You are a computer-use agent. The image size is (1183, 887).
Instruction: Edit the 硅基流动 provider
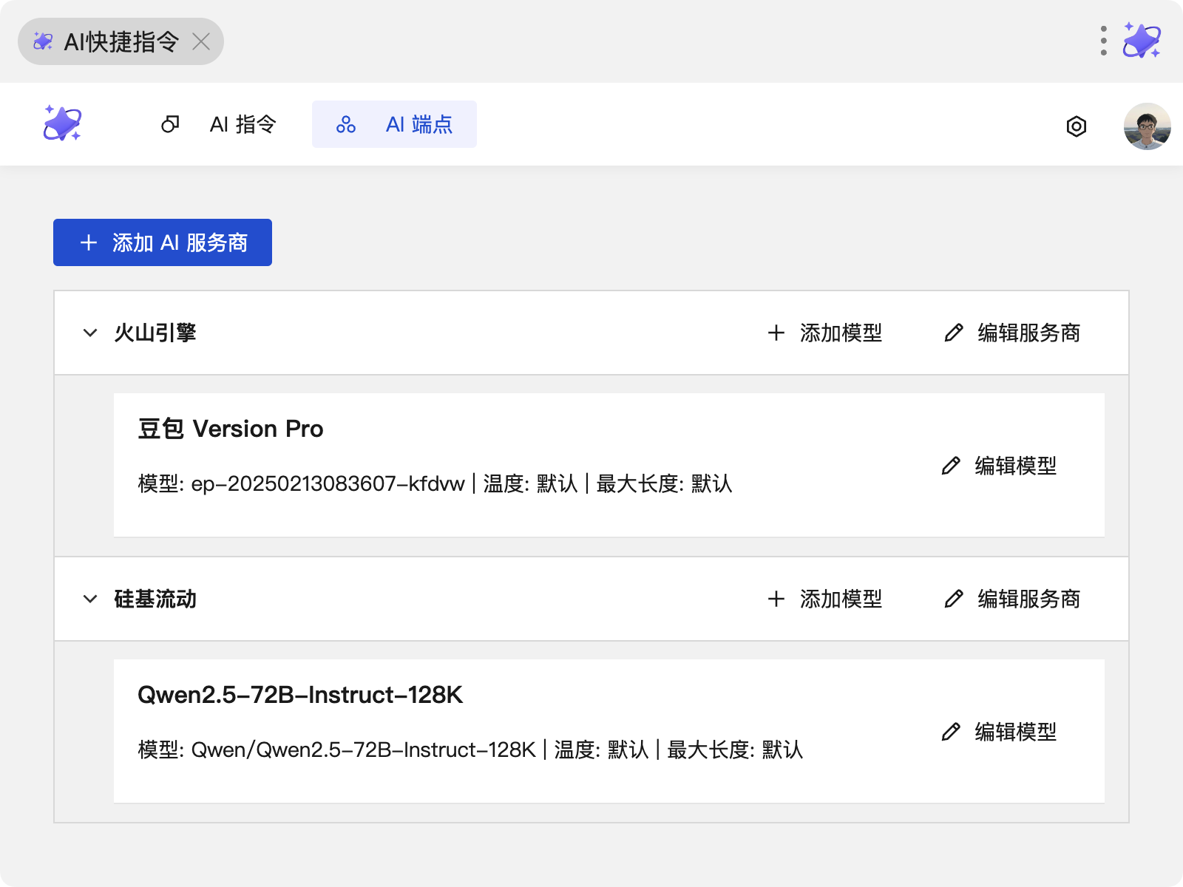[x=1012, y=599]
